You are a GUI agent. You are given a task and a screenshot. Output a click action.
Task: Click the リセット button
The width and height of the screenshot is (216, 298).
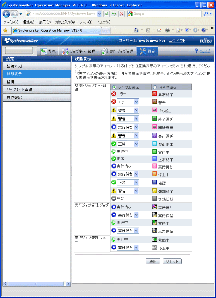click(172, 261)
